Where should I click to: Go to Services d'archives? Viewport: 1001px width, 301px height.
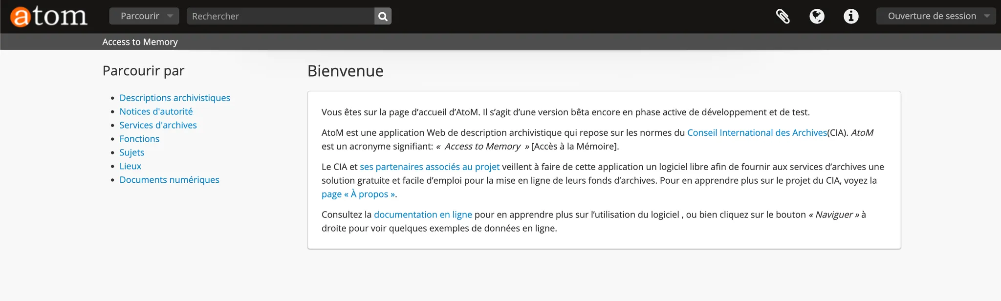tap(158, 125)
